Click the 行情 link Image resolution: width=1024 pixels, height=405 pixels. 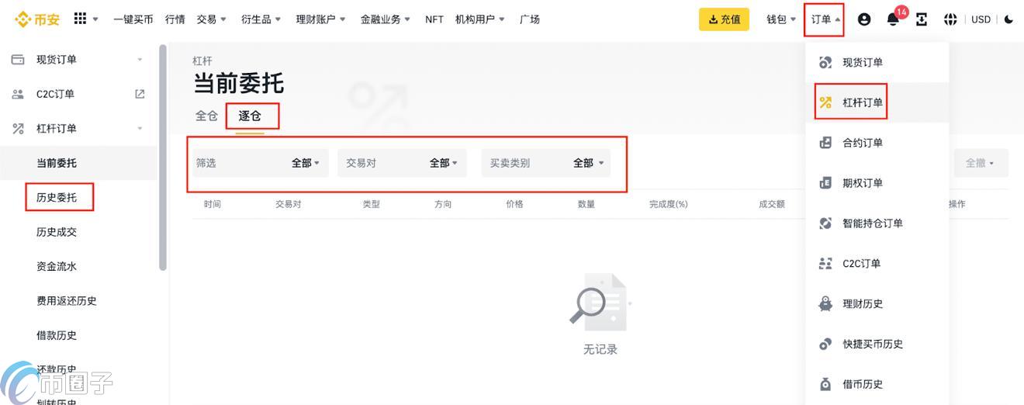coord(175,19)
